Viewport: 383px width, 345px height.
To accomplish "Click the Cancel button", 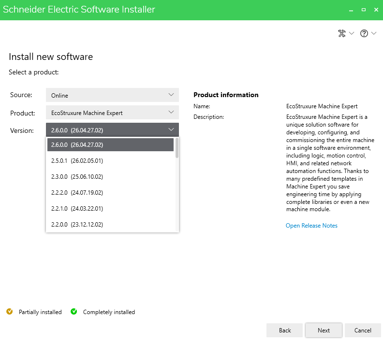I will tap(363, 331).
